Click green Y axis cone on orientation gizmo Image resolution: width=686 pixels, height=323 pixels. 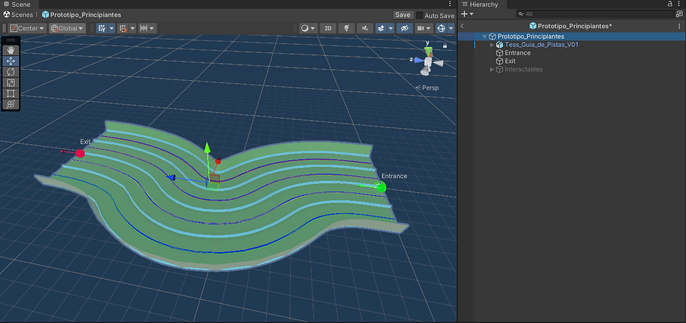pos(428,51)
